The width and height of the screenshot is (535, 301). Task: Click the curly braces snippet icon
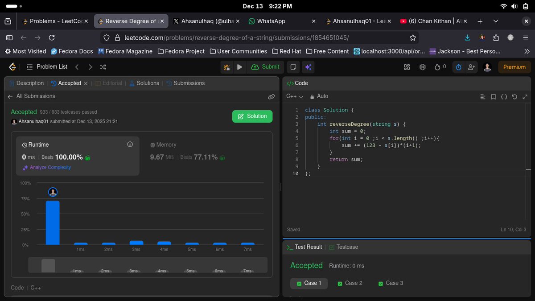coord(504,97)
